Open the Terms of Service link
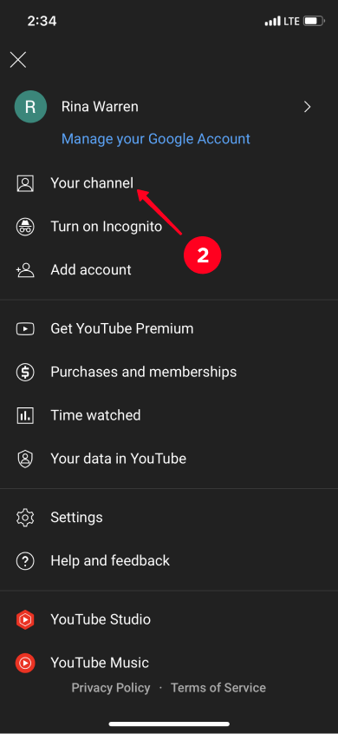This screenshot has height=734, width=338. 218,688
